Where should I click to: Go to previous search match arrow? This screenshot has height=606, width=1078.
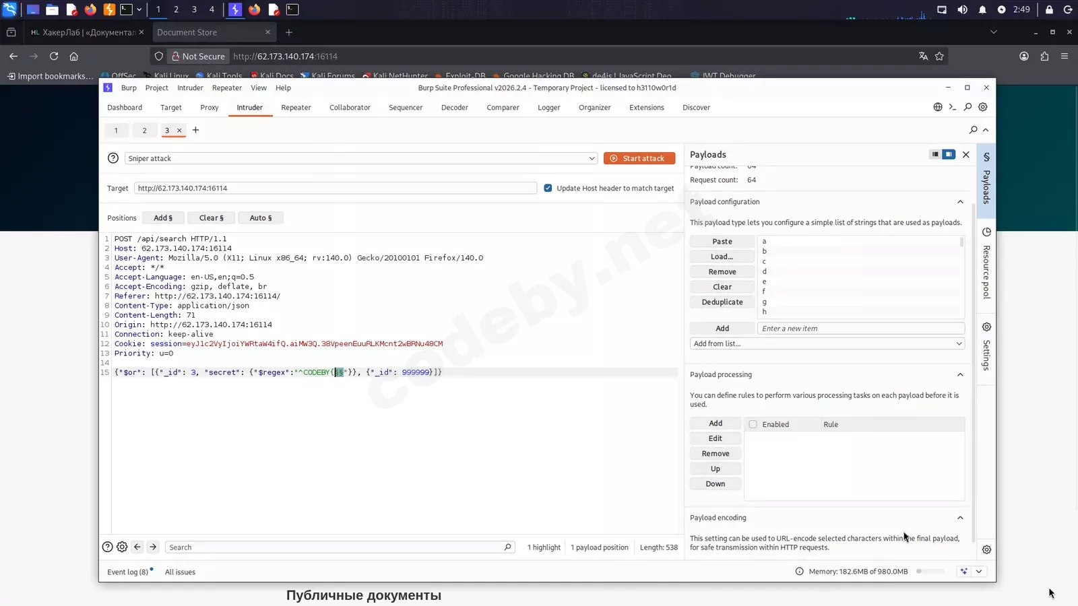(137, 547)
